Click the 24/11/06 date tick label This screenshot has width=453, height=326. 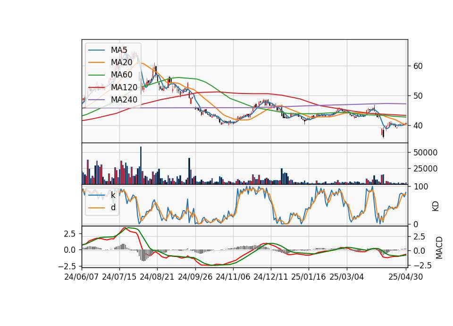(233, 277)
